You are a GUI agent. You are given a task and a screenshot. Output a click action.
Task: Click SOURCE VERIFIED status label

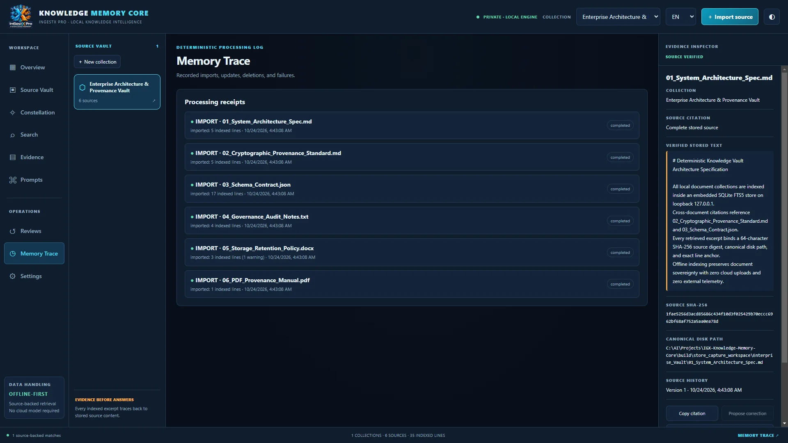(684, 57)
